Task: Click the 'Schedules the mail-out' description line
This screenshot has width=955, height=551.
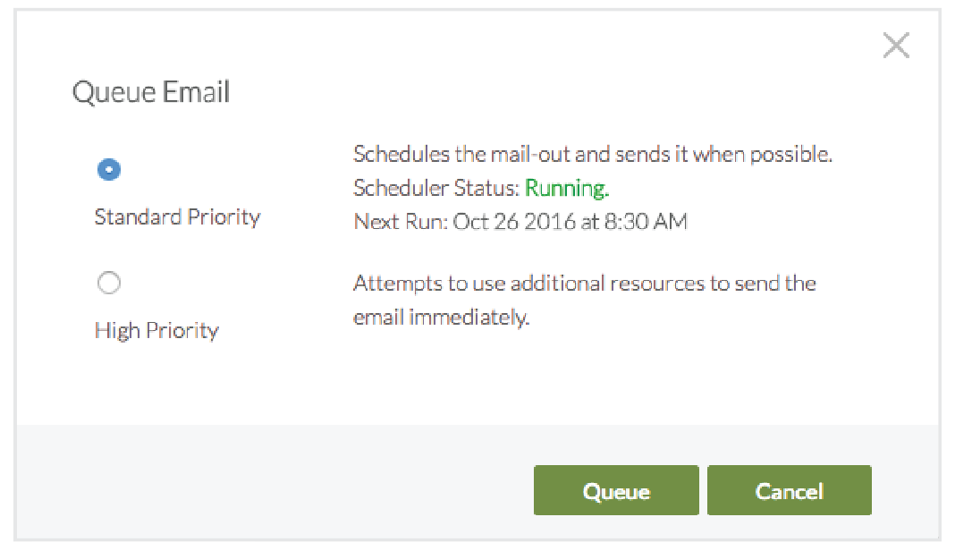Action: pos(592,155)
